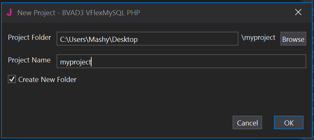Viewport: 314px width, 140px height.
Task: Place cursor on the C:\Users\Mashy\Desktop text
Action: point(99,39)
